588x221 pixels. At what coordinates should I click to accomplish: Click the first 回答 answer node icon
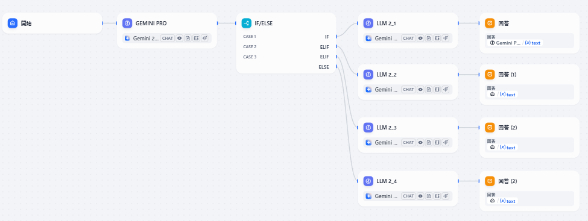490,23
